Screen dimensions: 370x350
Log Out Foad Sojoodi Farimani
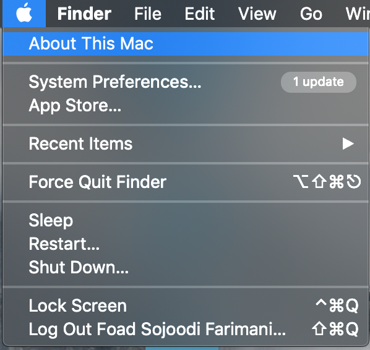click(186, 329)
